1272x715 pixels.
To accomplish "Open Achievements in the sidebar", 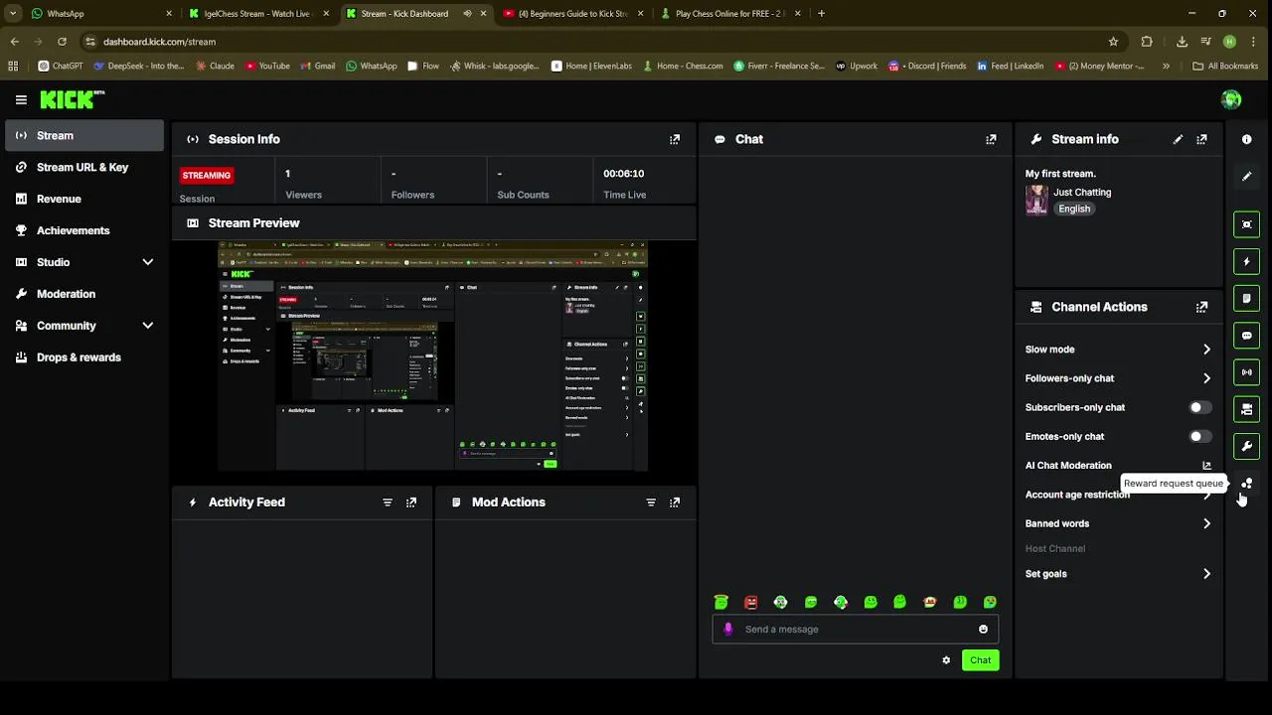I will point(84,230).
